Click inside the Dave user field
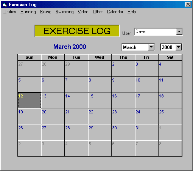Image resolution: width=193 pixels, height=171 pixels. tap(156, 31)
